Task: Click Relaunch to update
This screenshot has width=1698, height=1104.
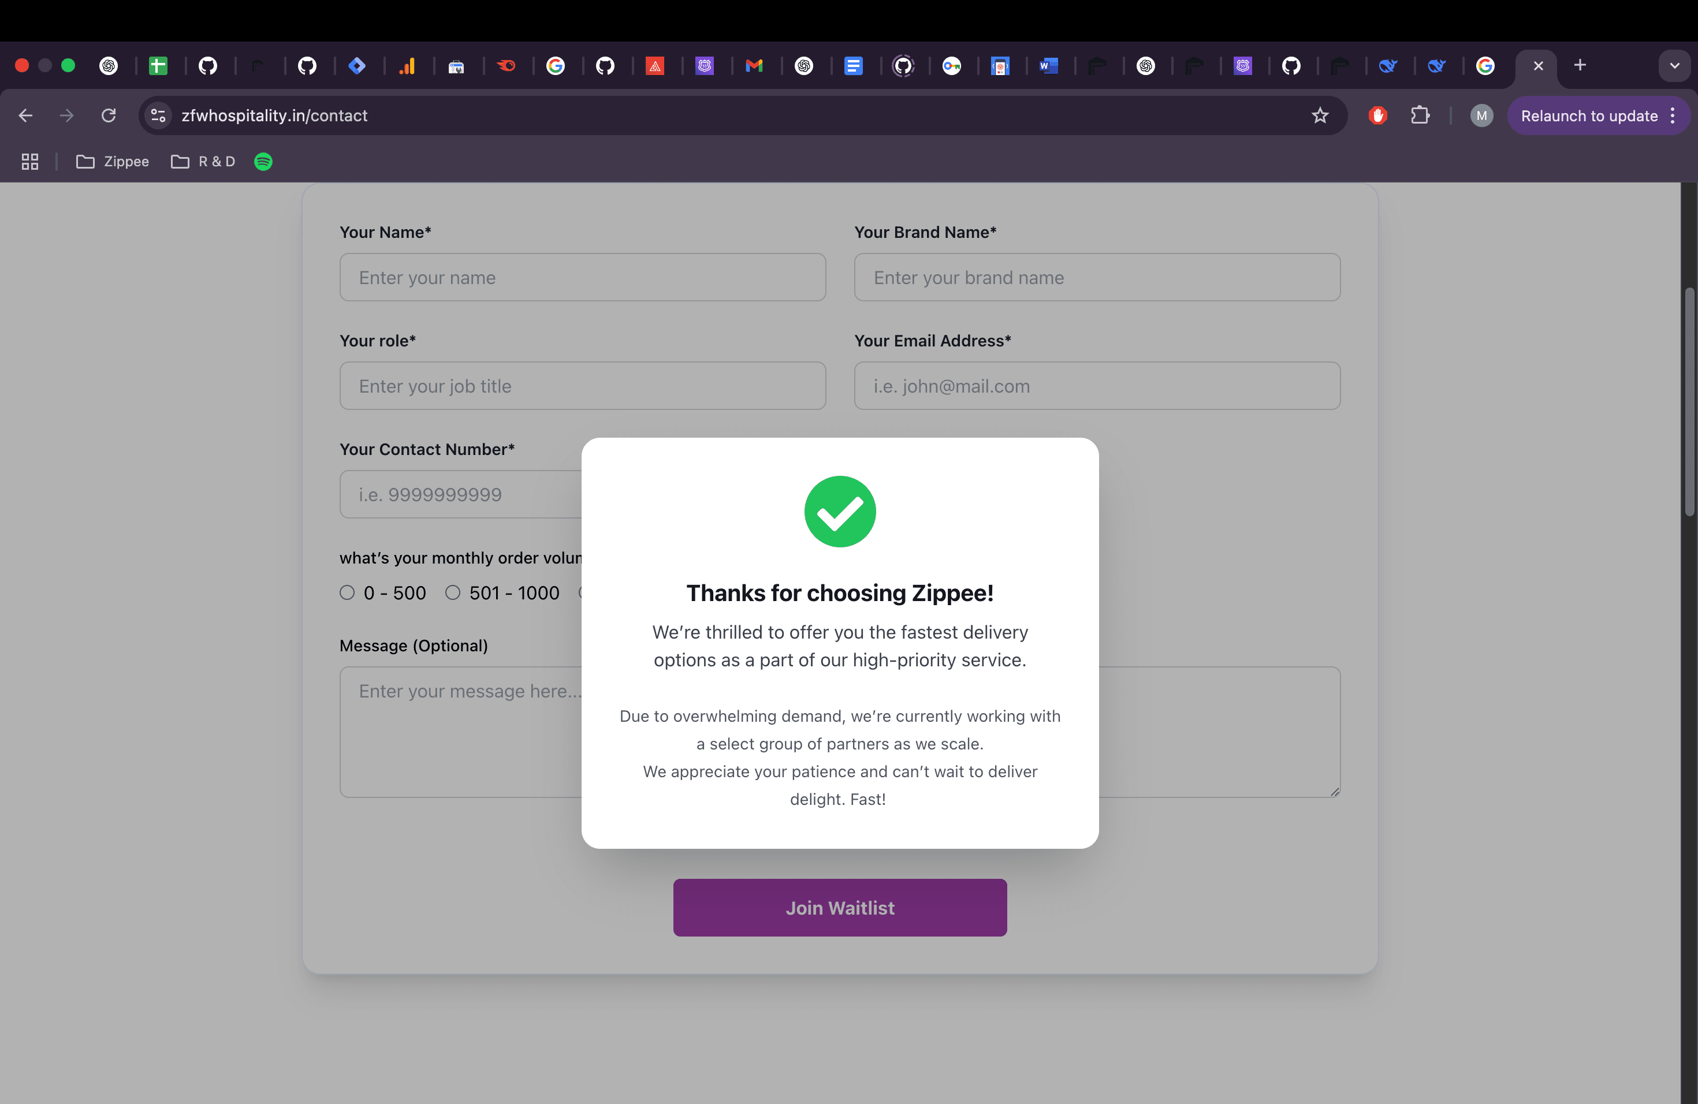Action: point(1589,115)
